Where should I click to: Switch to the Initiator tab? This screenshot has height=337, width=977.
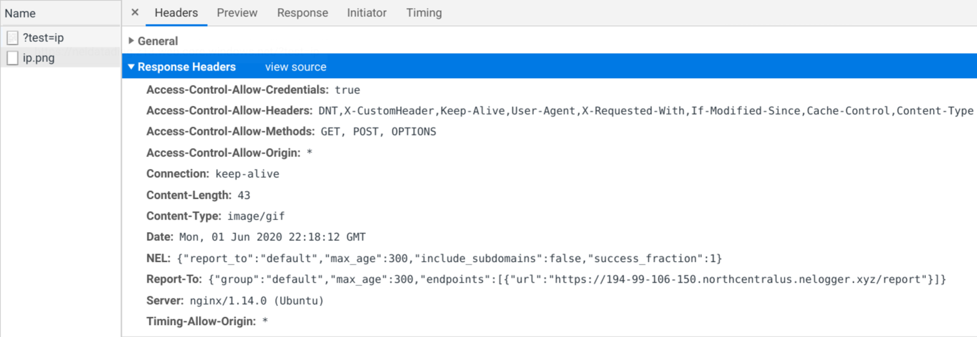tap(366, 12)
